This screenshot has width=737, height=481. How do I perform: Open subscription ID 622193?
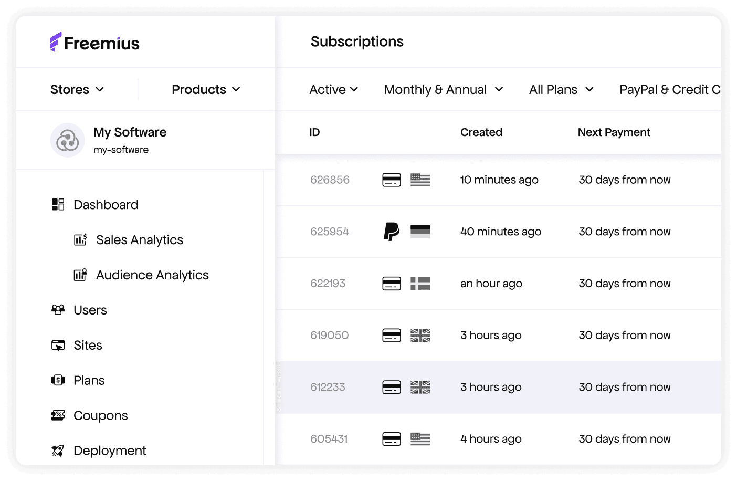(x=328, y=284)
